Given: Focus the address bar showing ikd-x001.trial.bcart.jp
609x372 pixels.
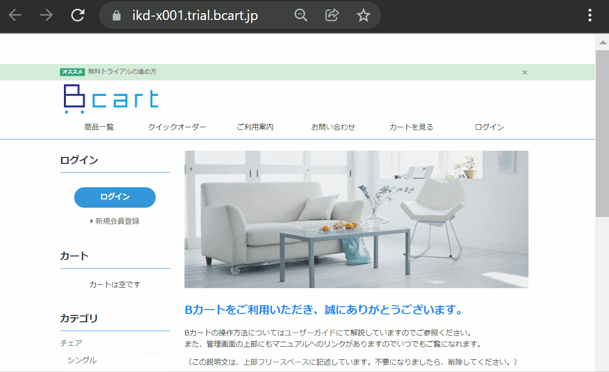Looking at the screenshot, I should [195, 16].
